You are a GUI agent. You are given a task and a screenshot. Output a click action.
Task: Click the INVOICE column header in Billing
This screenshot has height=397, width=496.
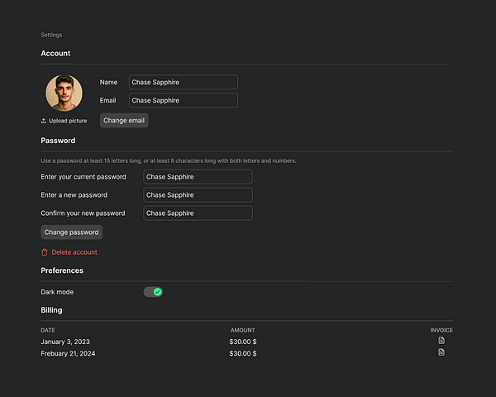441,330
